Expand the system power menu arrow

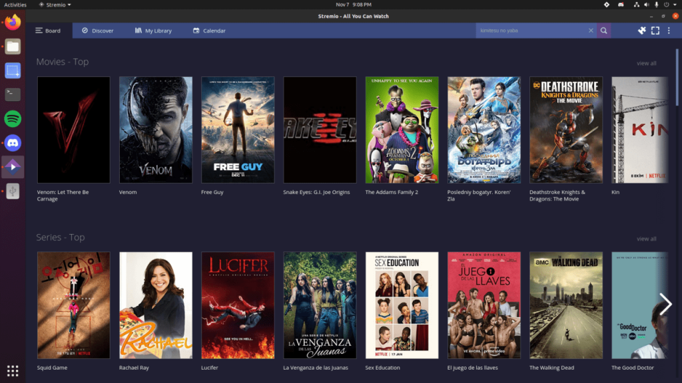tap(675, 5)
